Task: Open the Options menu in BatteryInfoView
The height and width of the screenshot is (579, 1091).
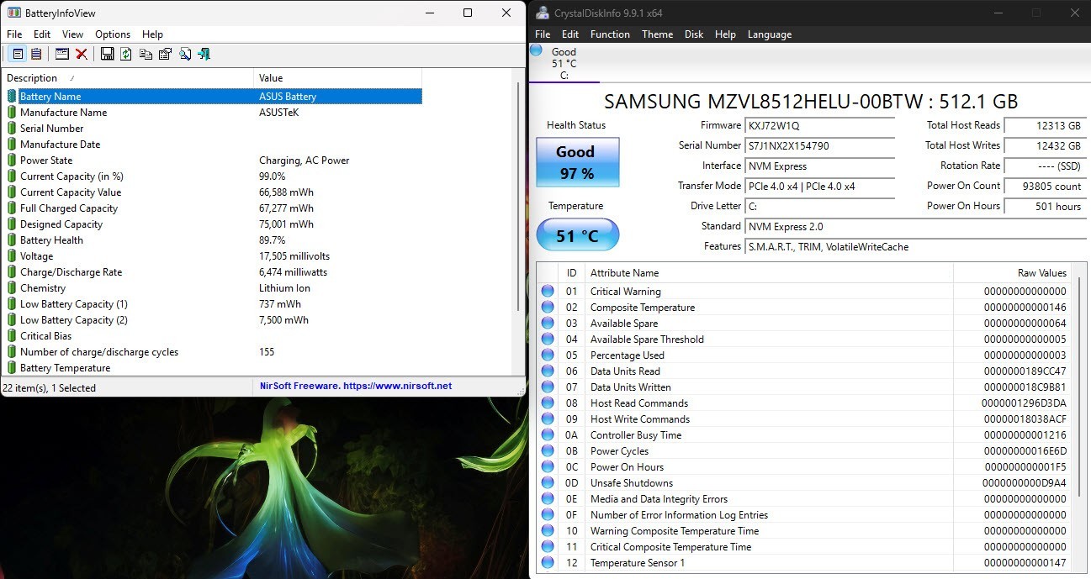Action: [113, 34]
